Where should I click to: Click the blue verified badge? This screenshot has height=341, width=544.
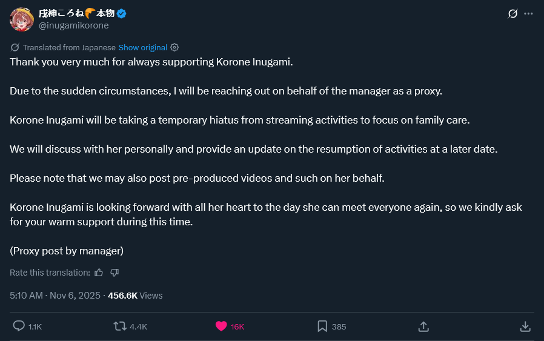pos(121,13)
